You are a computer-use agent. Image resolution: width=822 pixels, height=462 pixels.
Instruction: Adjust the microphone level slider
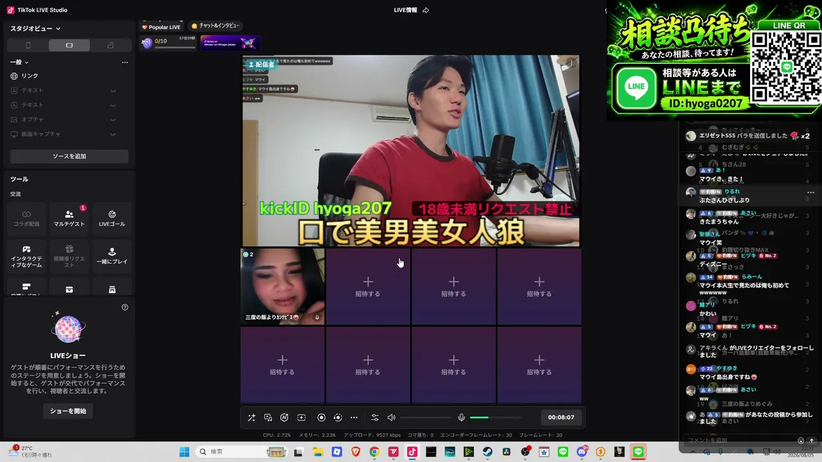coord(496,418)
